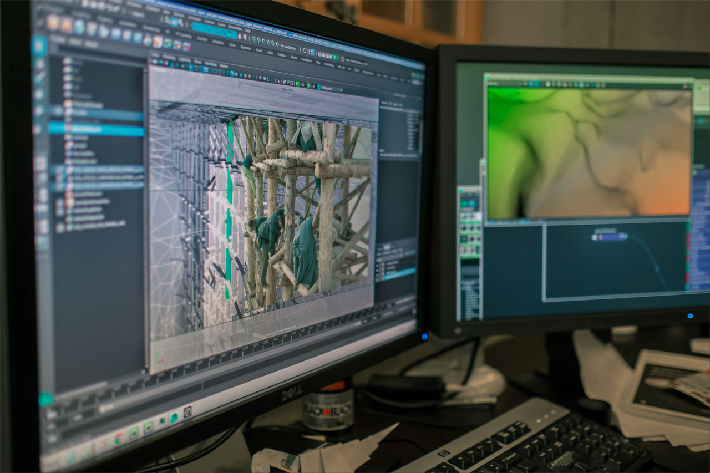Click the green-orange viewer image on right monitor

[590, 153]
